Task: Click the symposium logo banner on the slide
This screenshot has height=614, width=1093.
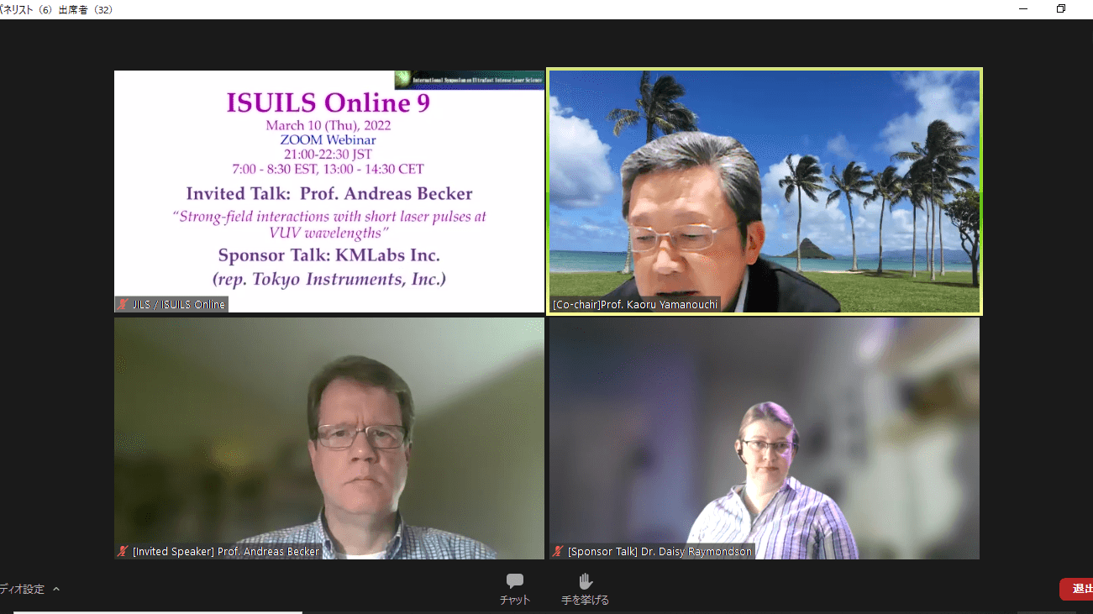Action: click(469, 79)
